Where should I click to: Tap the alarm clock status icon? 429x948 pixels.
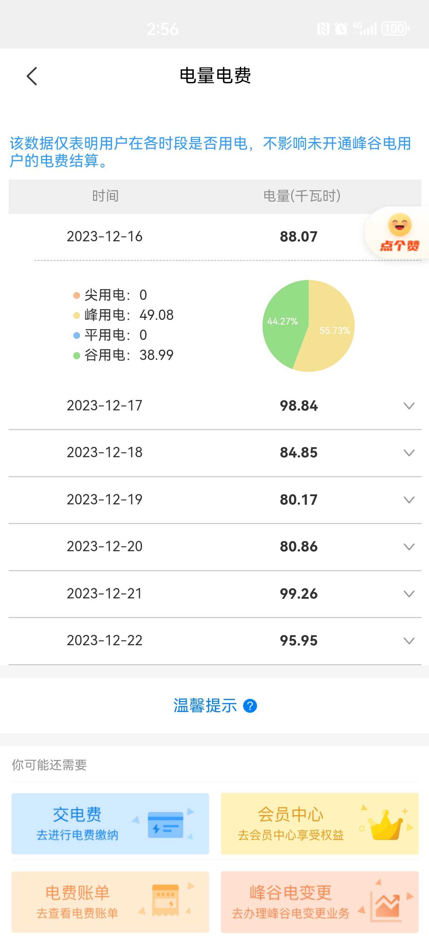click(x=341, y=29)
